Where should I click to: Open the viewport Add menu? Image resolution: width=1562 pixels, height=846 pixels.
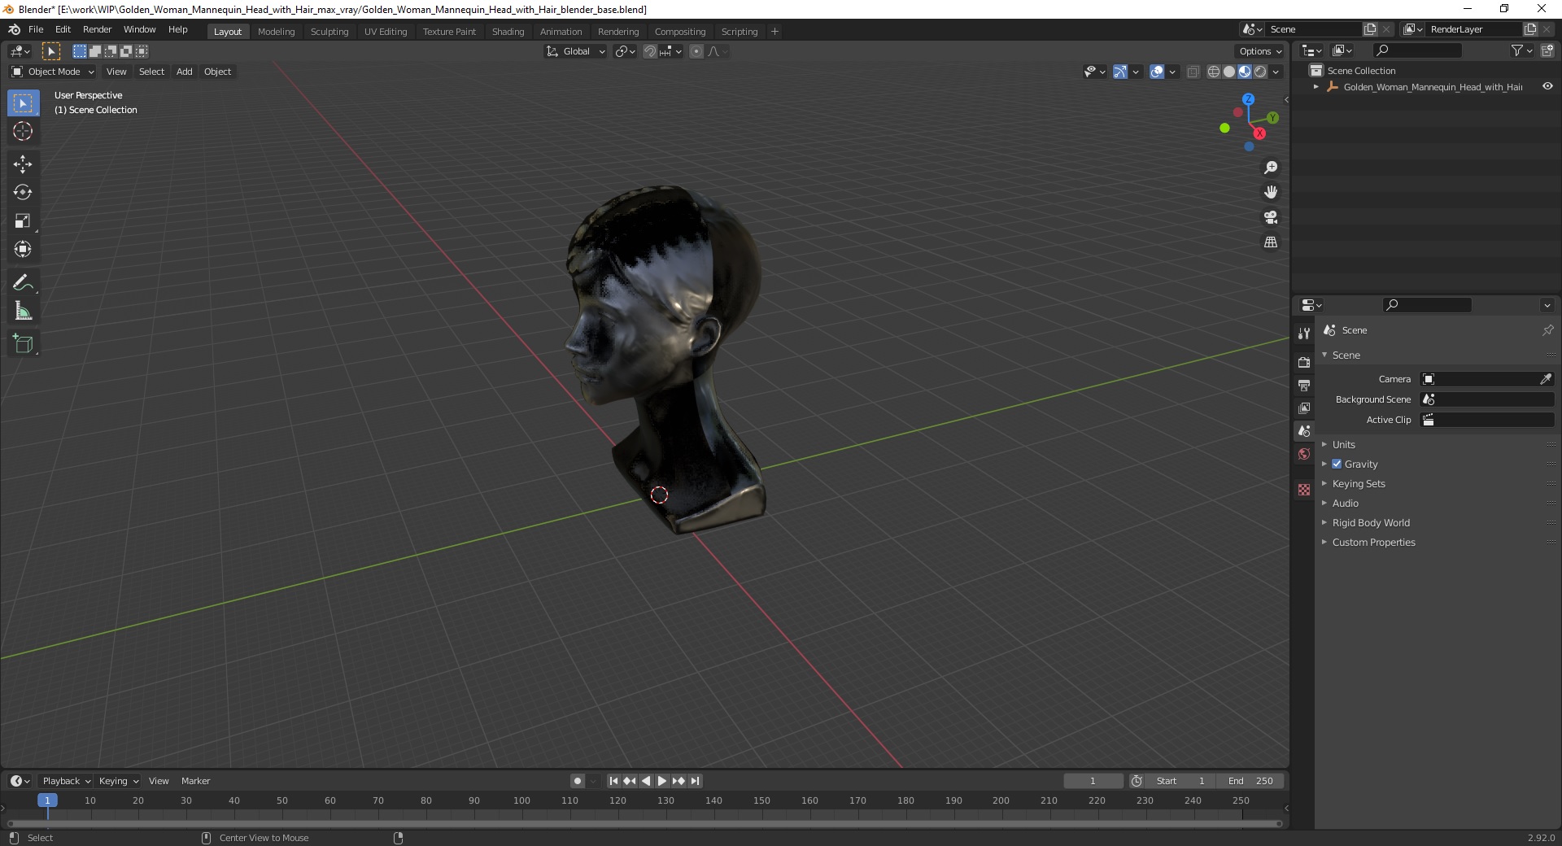click(x=185, y=72)
